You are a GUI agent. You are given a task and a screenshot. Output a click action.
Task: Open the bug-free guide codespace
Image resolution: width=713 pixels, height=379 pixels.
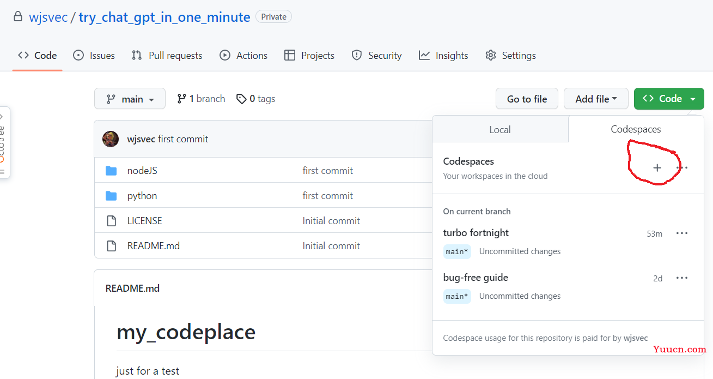pos(476,278)
